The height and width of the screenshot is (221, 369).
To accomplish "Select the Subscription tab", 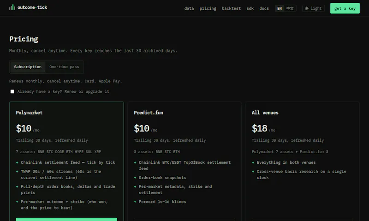I will tap(28, 67).
